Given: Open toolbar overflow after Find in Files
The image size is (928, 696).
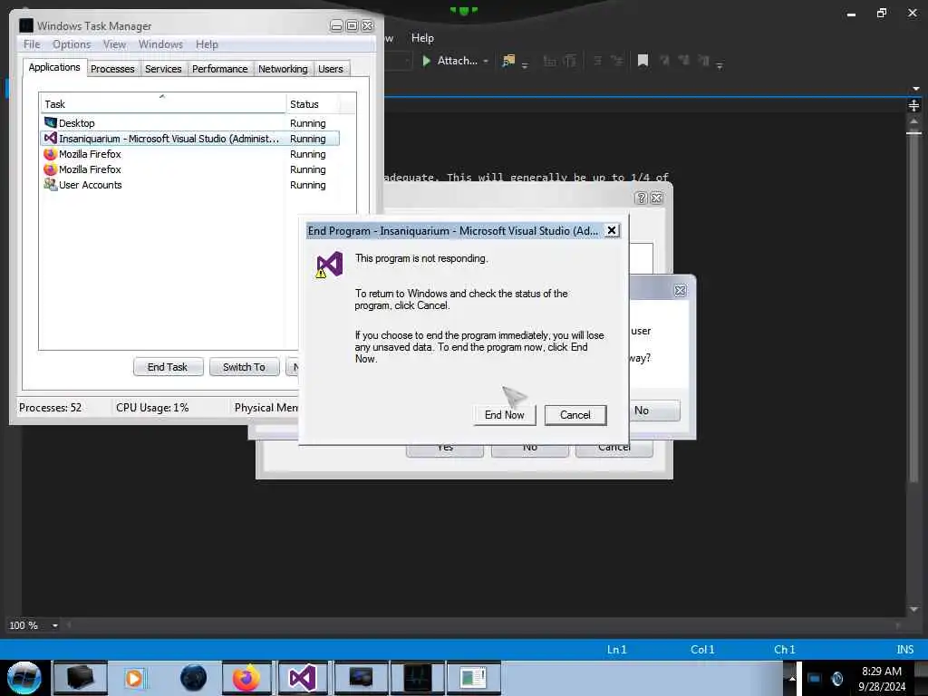Looking at the screenshot, I should 525,65.
